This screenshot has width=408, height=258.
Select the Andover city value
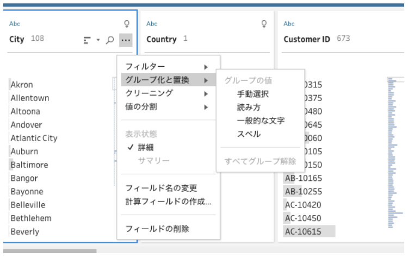tap(26, 125)
